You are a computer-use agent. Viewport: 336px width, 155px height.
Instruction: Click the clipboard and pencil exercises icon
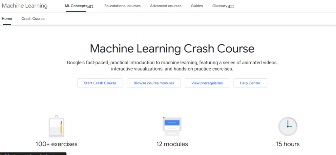(56, 126)
